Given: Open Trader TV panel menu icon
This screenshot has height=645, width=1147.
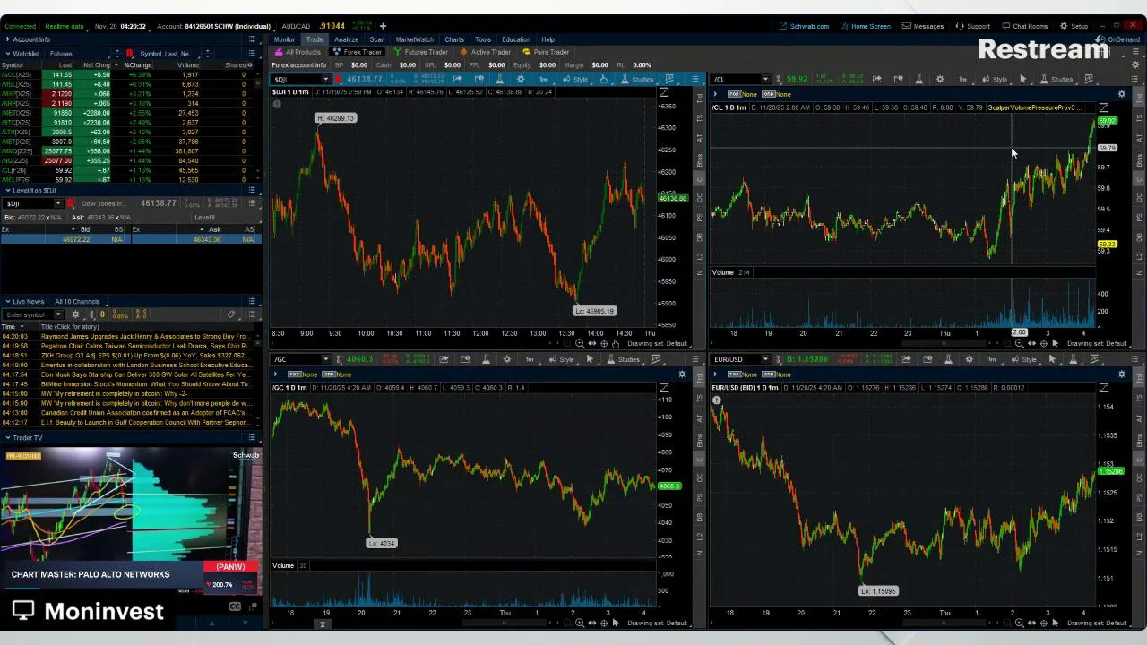Looking at the screenshot, I should pos(253,437).
